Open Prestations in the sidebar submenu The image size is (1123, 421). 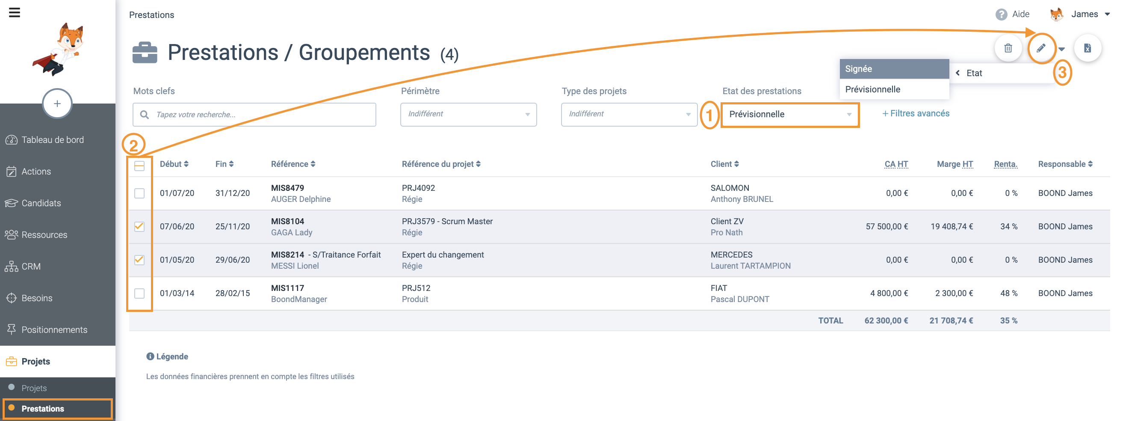pos(57,409)
